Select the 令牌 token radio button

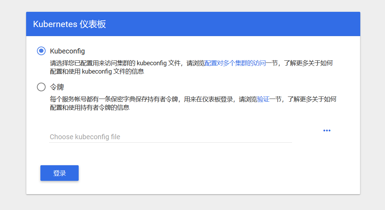[x=41, y=87]
